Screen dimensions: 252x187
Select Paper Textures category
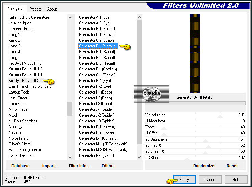pos(21,155)
